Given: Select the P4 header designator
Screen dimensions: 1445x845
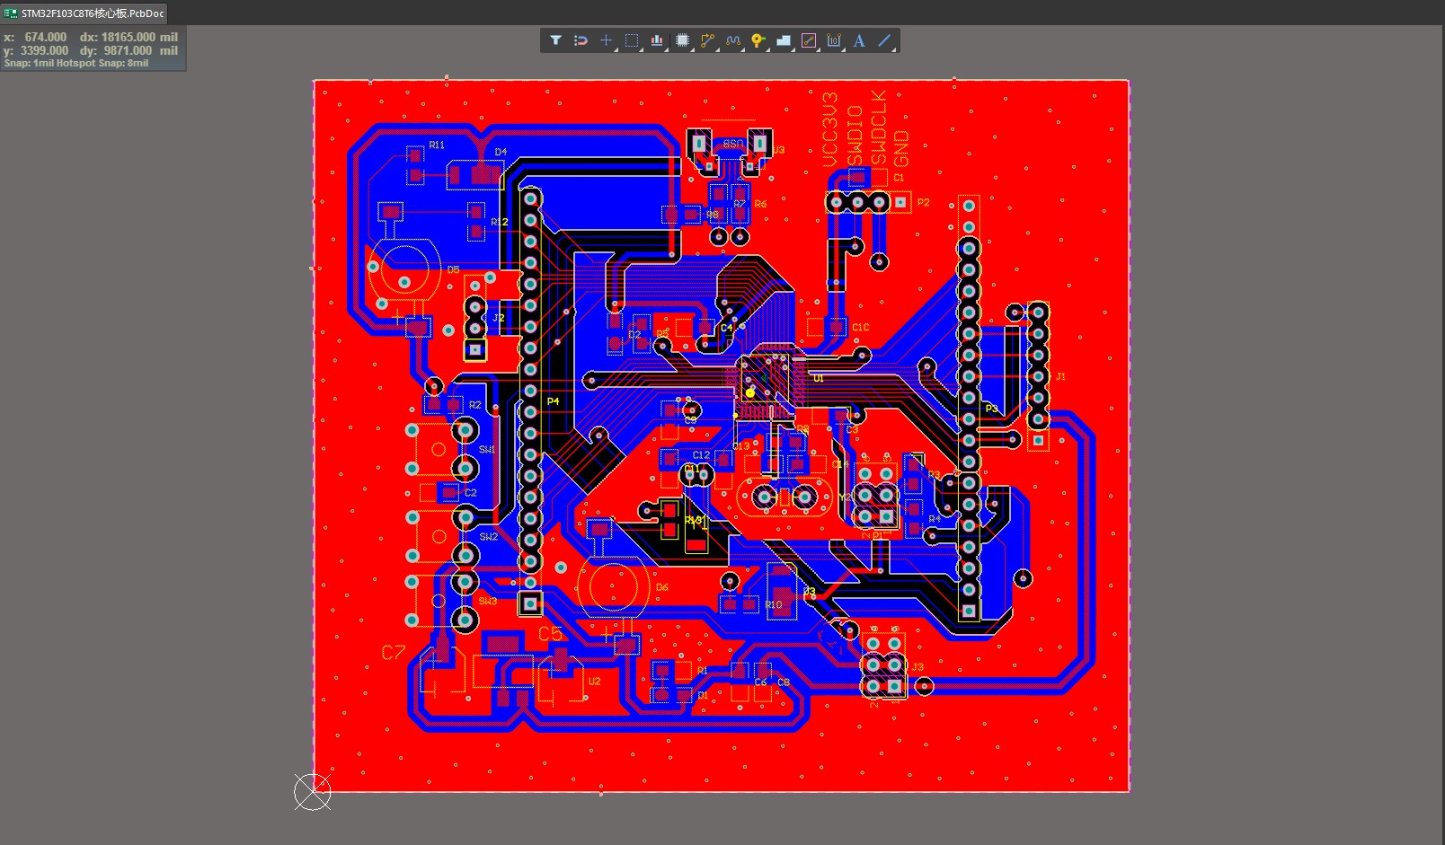Looking at the screenshot, I should point(553,401).
